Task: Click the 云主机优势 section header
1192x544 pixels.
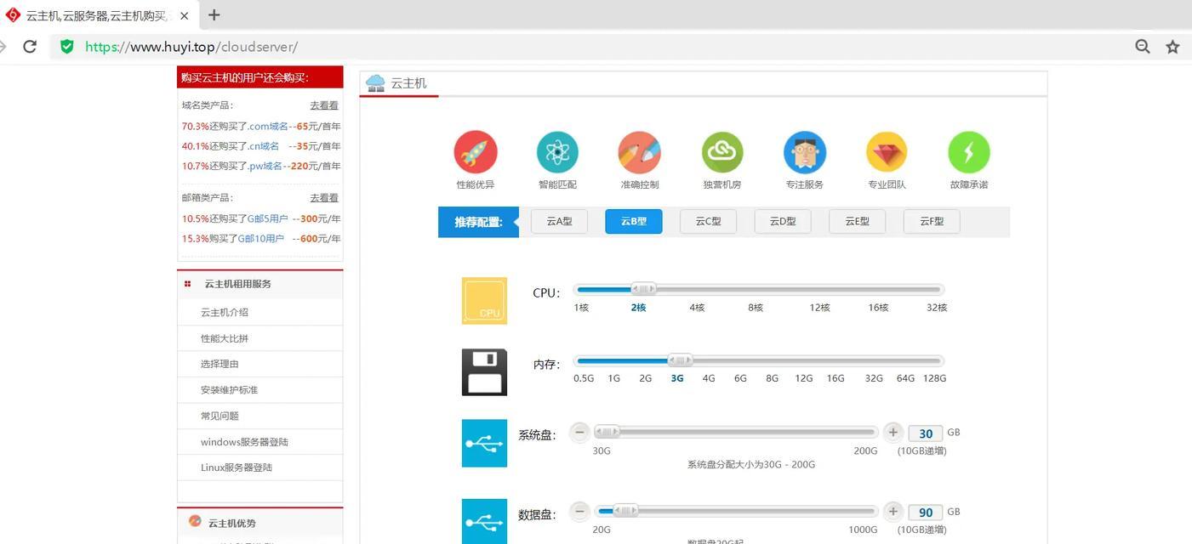Action: (260, 523)
